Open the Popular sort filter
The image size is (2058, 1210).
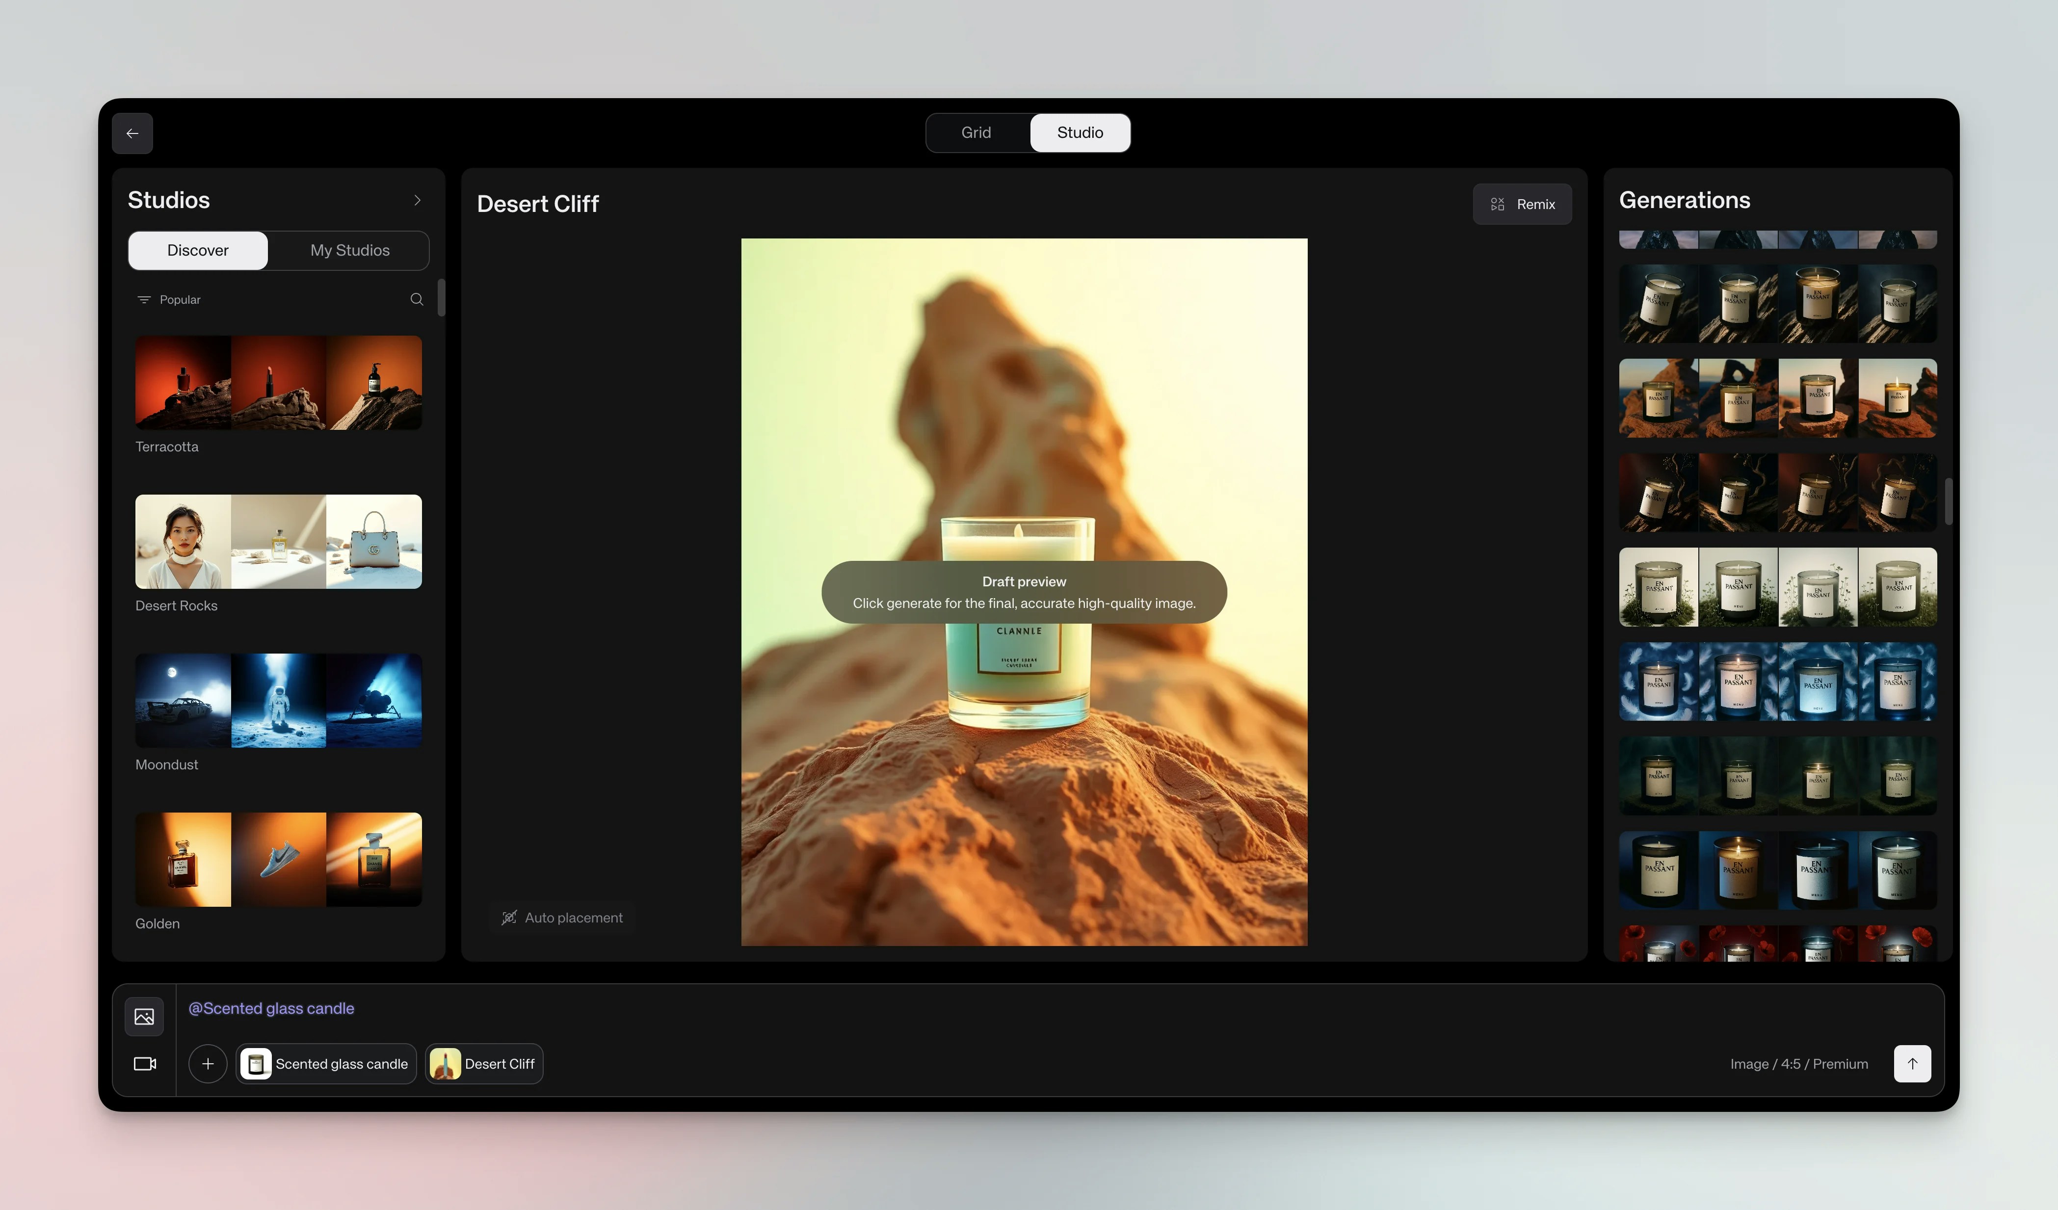(169, 300)
